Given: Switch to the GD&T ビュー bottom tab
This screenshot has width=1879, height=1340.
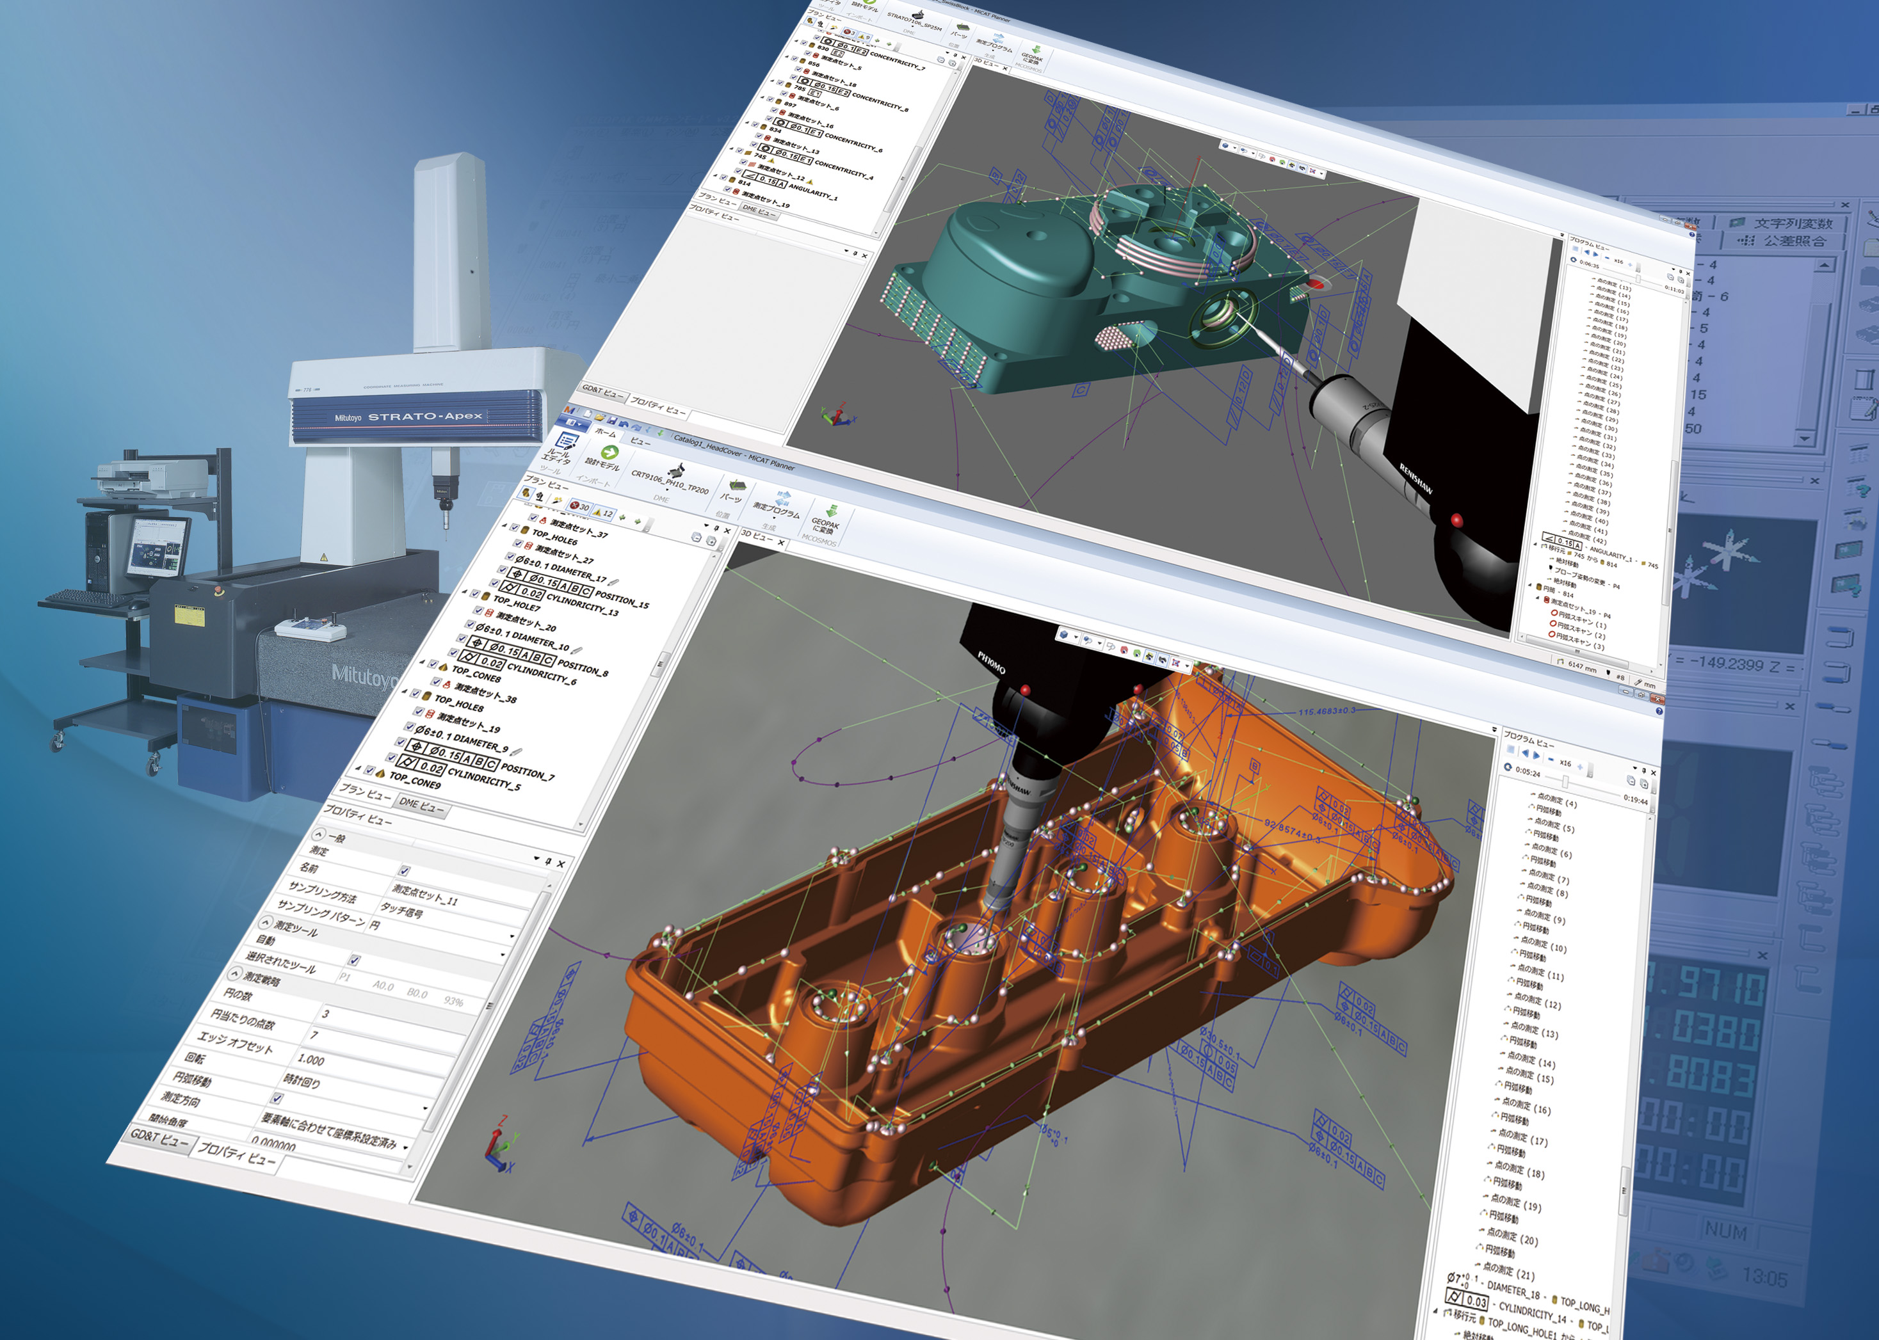Looking at the screenshot, I should 159,1138.
